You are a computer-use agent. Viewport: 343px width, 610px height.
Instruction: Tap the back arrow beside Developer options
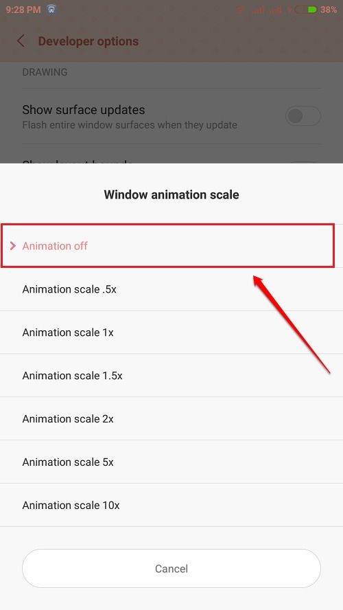pyautogui.click(x=21, y=41)
